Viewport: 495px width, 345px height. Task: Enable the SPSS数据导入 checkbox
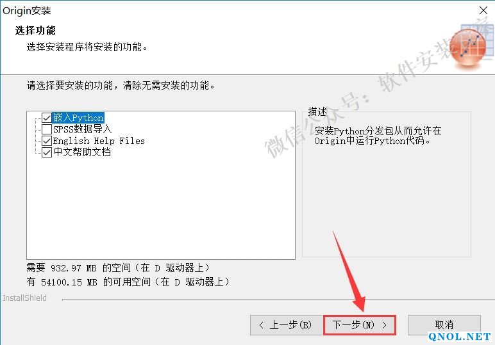pyautogui.click(x=47, y=129)
